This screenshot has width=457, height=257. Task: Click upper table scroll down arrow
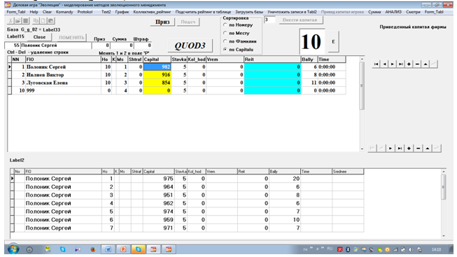click(x=362, y=148)
